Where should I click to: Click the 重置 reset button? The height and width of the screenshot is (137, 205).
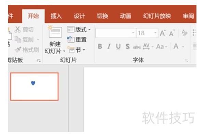[77, 40]
